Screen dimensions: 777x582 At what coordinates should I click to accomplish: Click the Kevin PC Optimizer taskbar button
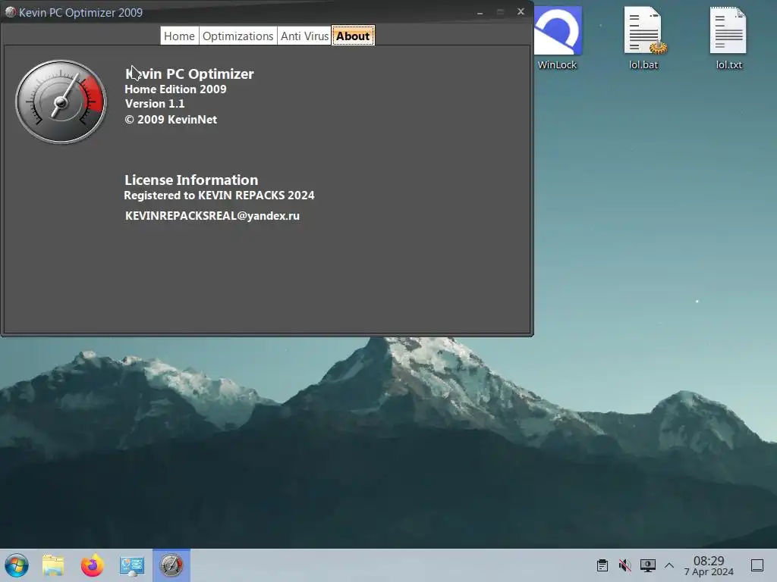pyautogui.click(x=171, y=565)
